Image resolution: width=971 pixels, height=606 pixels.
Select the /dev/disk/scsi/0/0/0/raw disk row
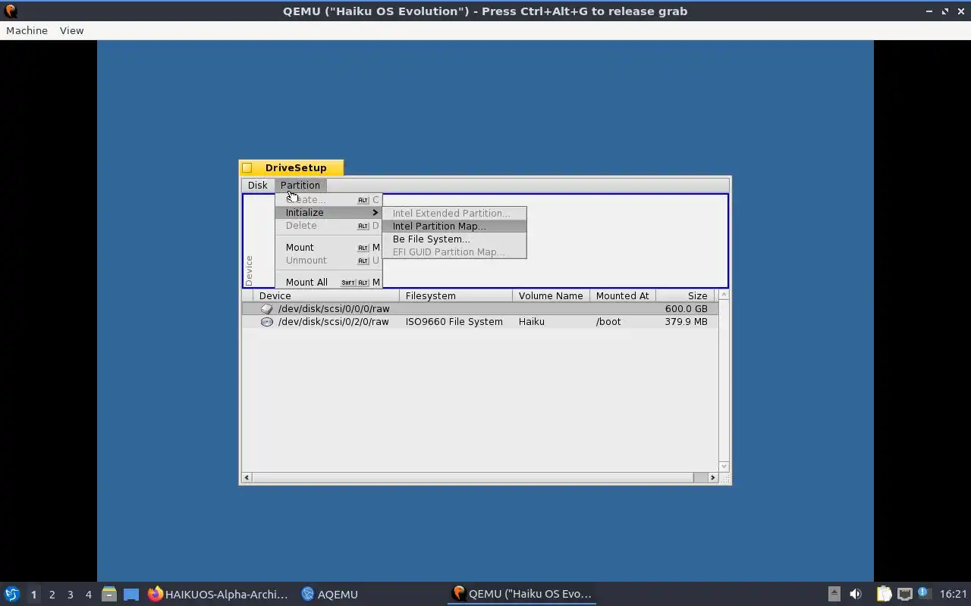[x=479, y=309]
